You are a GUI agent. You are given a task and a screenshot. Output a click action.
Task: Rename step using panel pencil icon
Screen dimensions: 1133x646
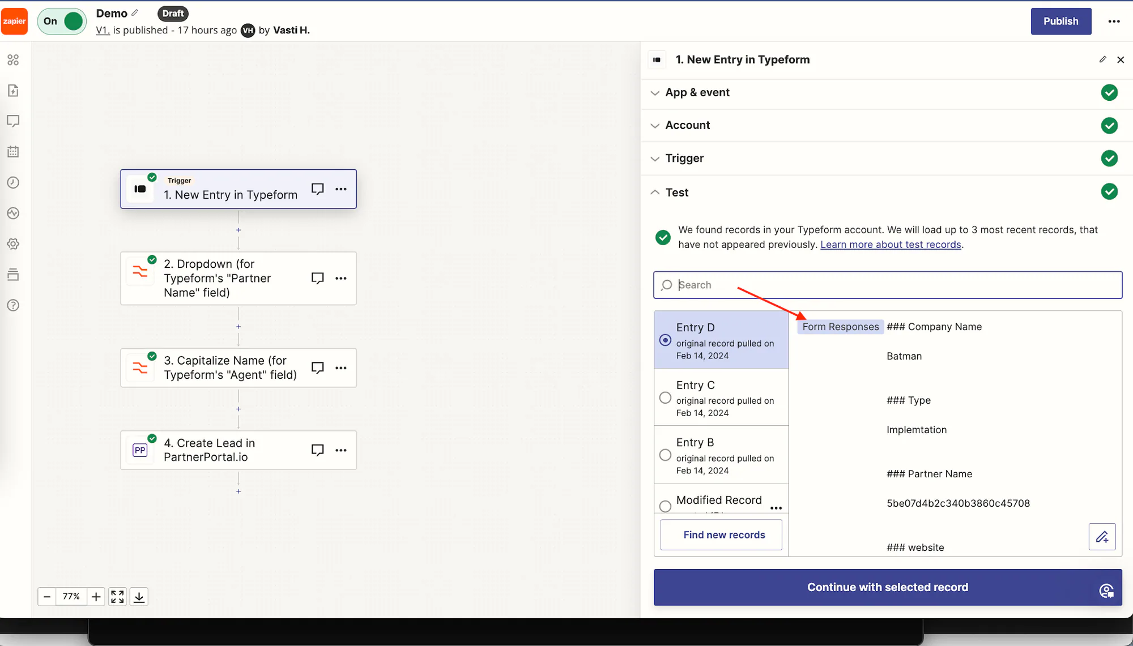pos(1102,59)
